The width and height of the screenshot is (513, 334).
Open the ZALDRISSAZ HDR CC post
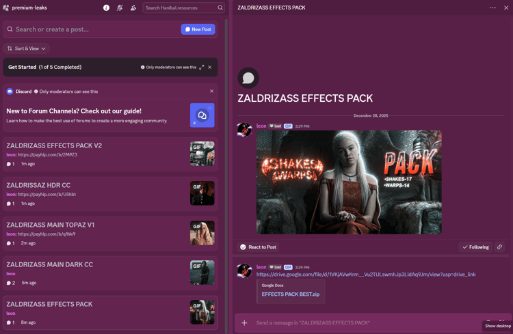(111, 194)
